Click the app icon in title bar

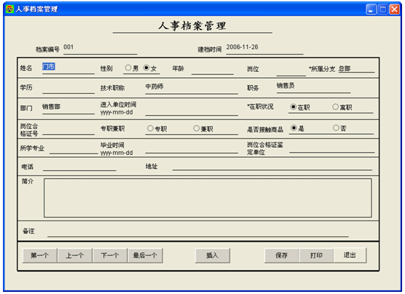point(9,9)
